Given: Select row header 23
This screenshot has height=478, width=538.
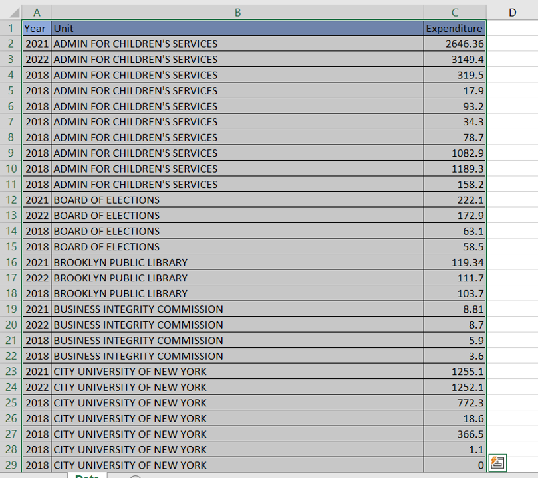Looking at the screenshot, I should click(x=11, y=372).
